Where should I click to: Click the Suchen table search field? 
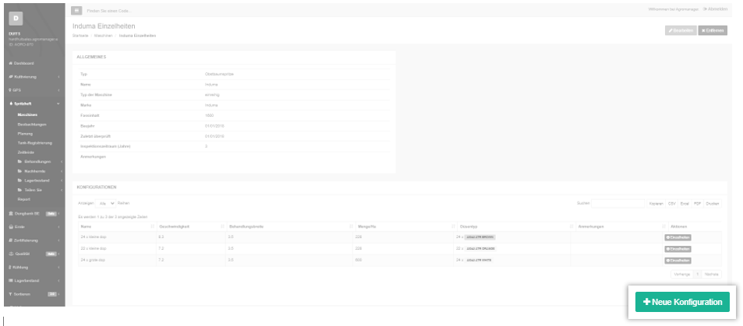618,203
